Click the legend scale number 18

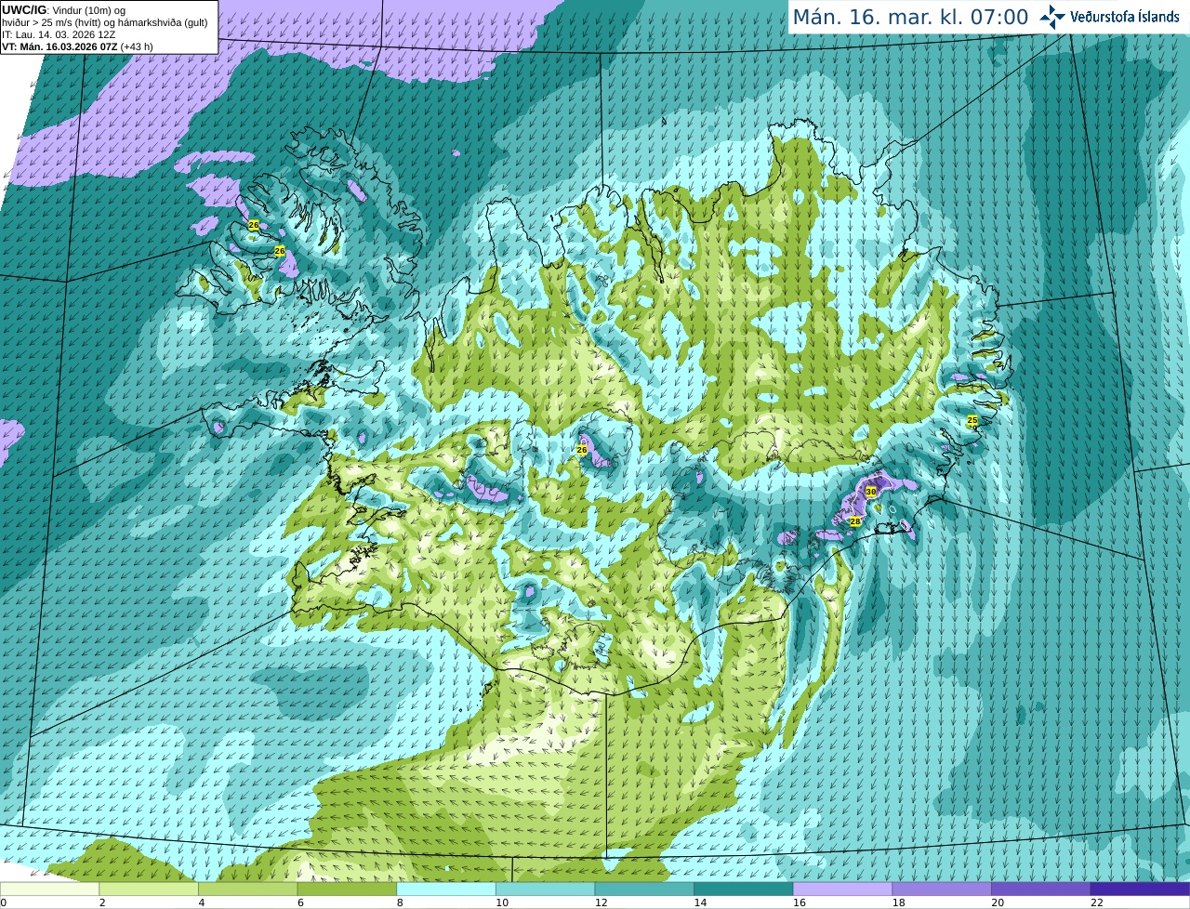click(898, 902)
